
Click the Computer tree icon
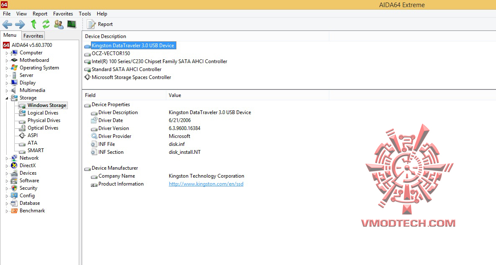[14, 53]
